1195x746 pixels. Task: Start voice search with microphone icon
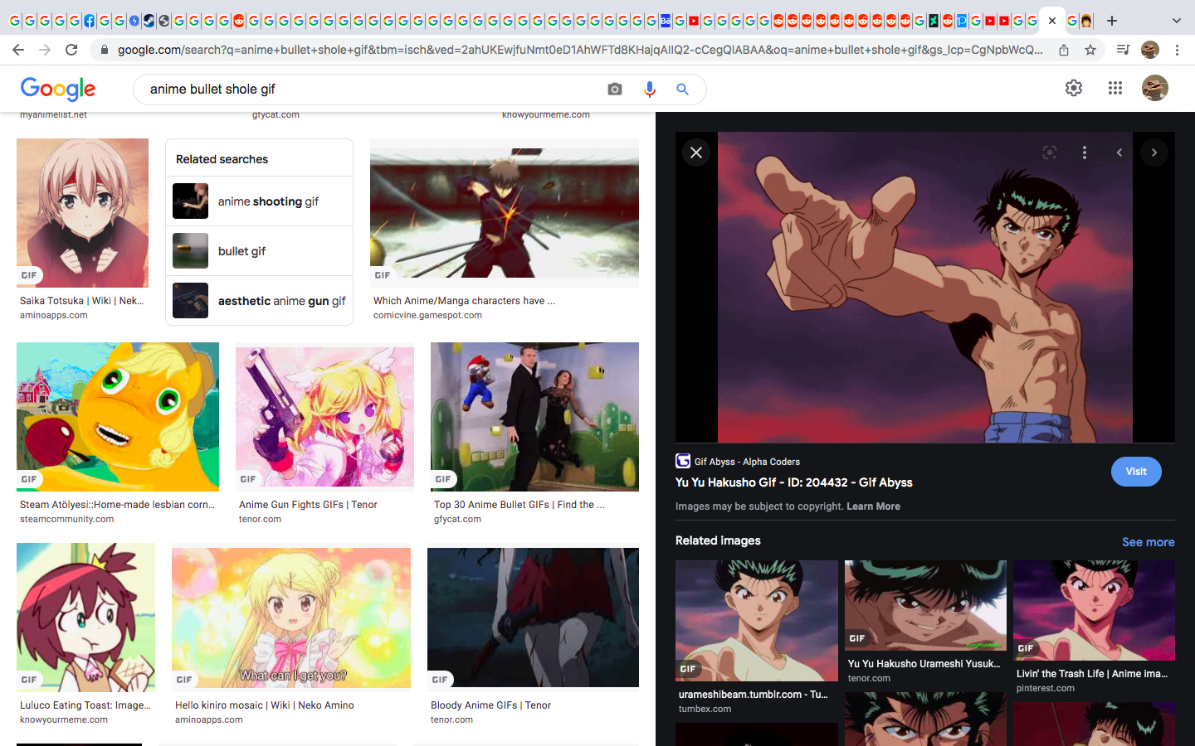point(650,89)
